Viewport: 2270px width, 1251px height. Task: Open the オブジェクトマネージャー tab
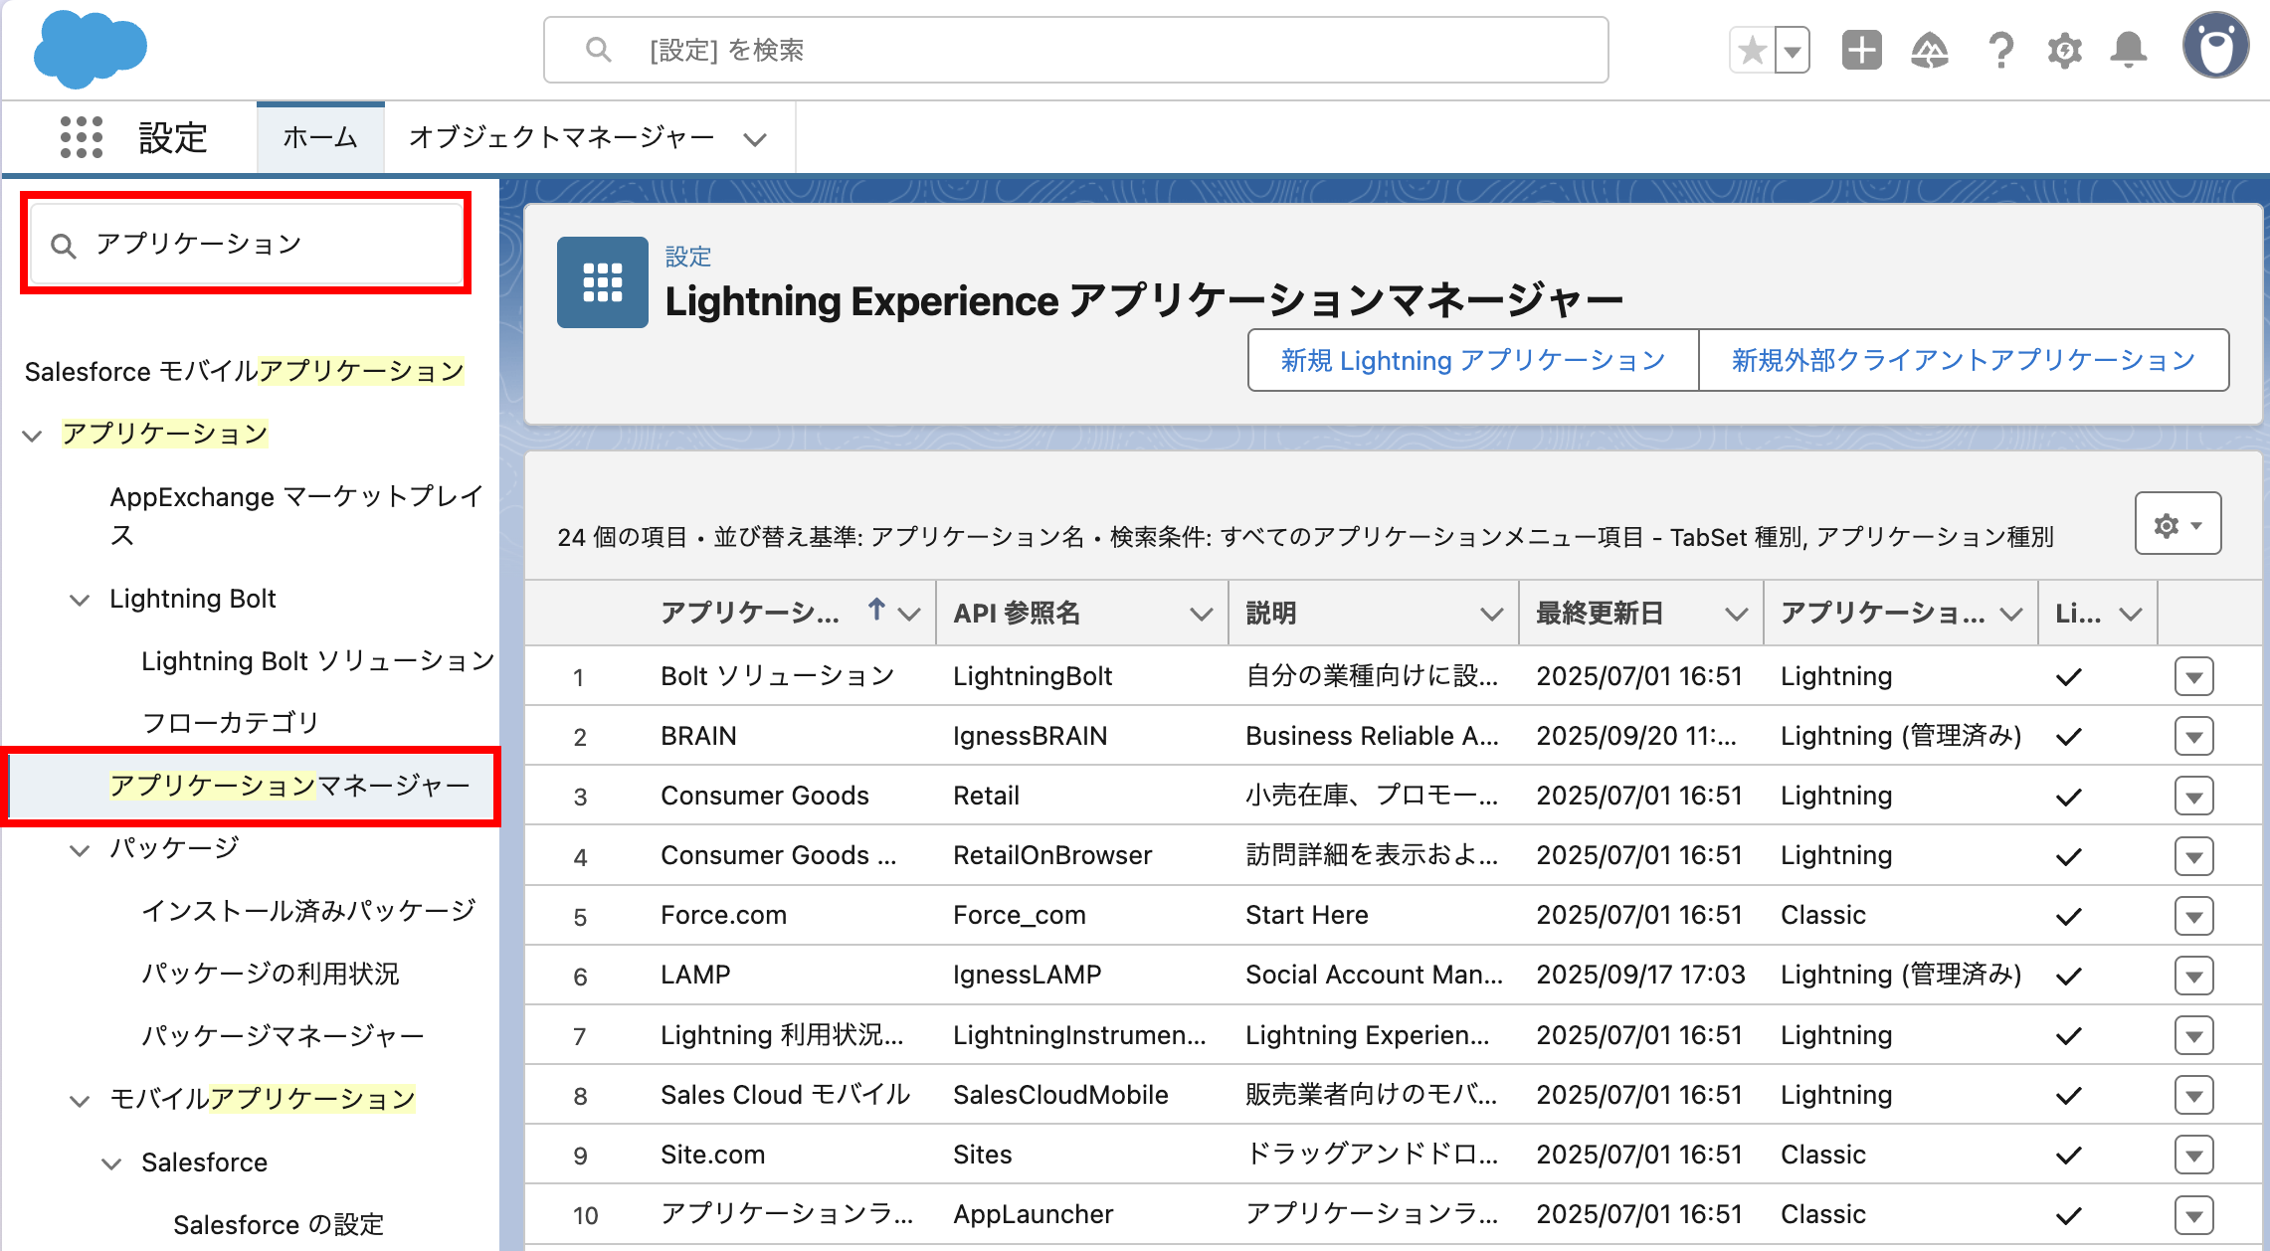pos(562,137)
